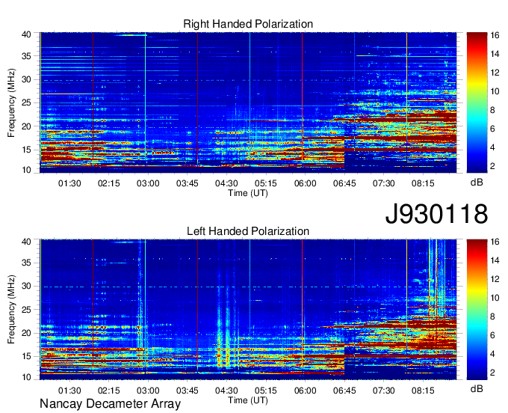Click the 03:45 time tick on Right Handed plot
The image size is (508, 413).
pyautogui.click(x=188, y=183)
